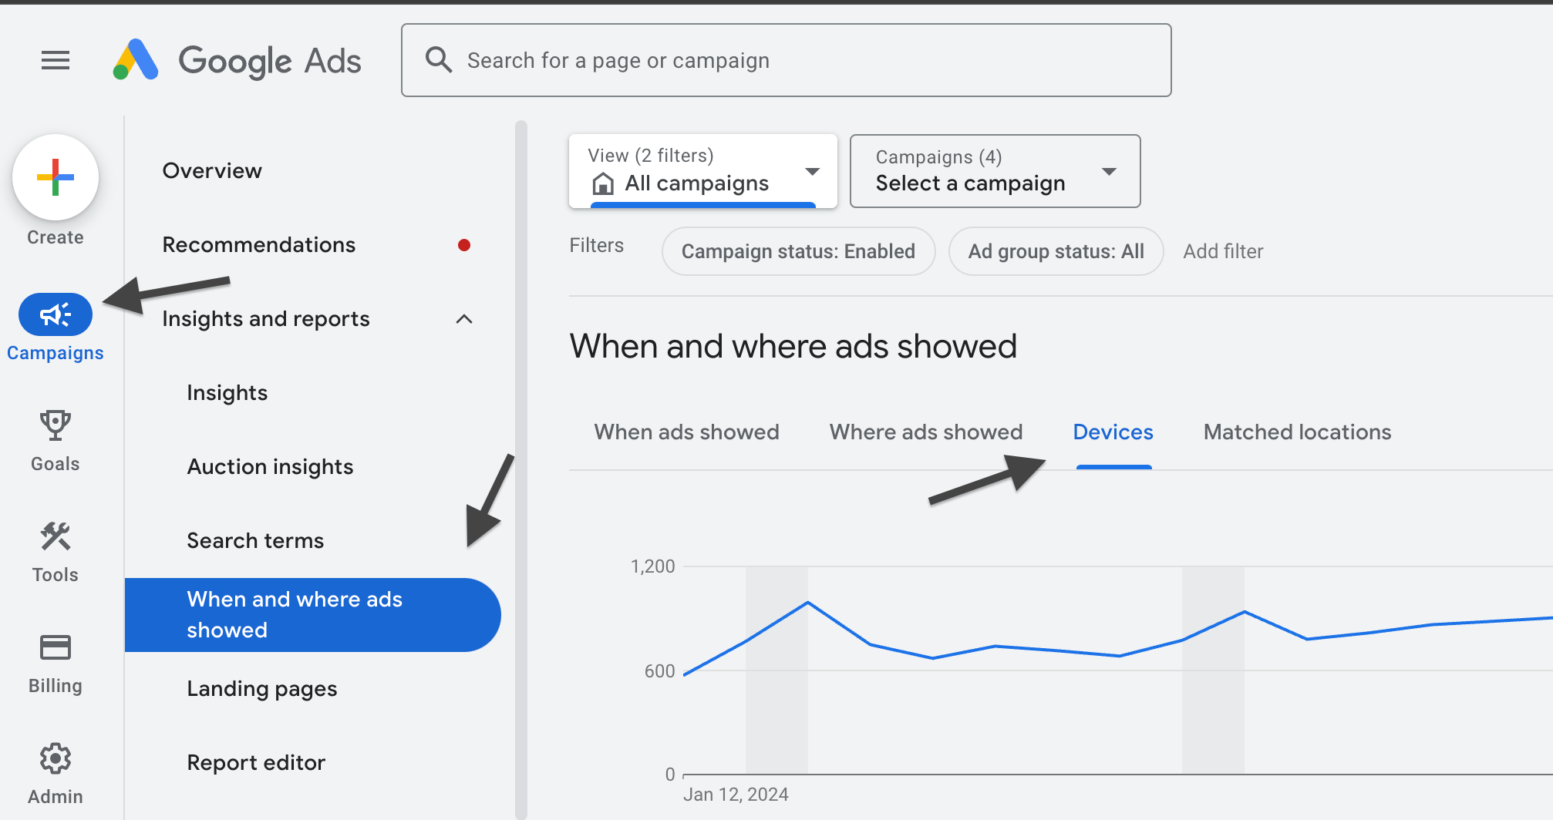Edit the Campaign status Enabled filter chip
The height and width of the screenshot is (820, 1553).
797,250
